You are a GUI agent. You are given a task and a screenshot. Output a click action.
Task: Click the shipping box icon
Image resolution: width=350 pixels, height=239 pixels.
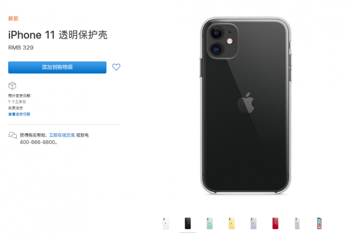12,85
